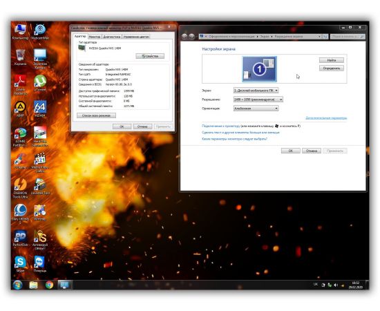Open the Подключение к проектору link
The image size is (380, 311).
point(221,126)
